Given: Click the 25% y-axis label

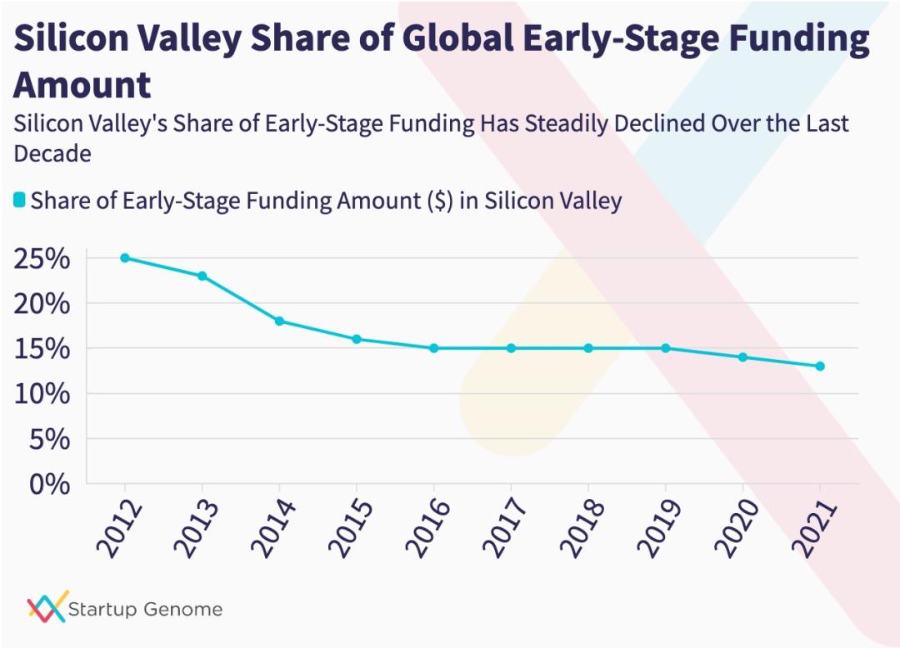Looking at the screenshot, I should (x=42, y=259).
